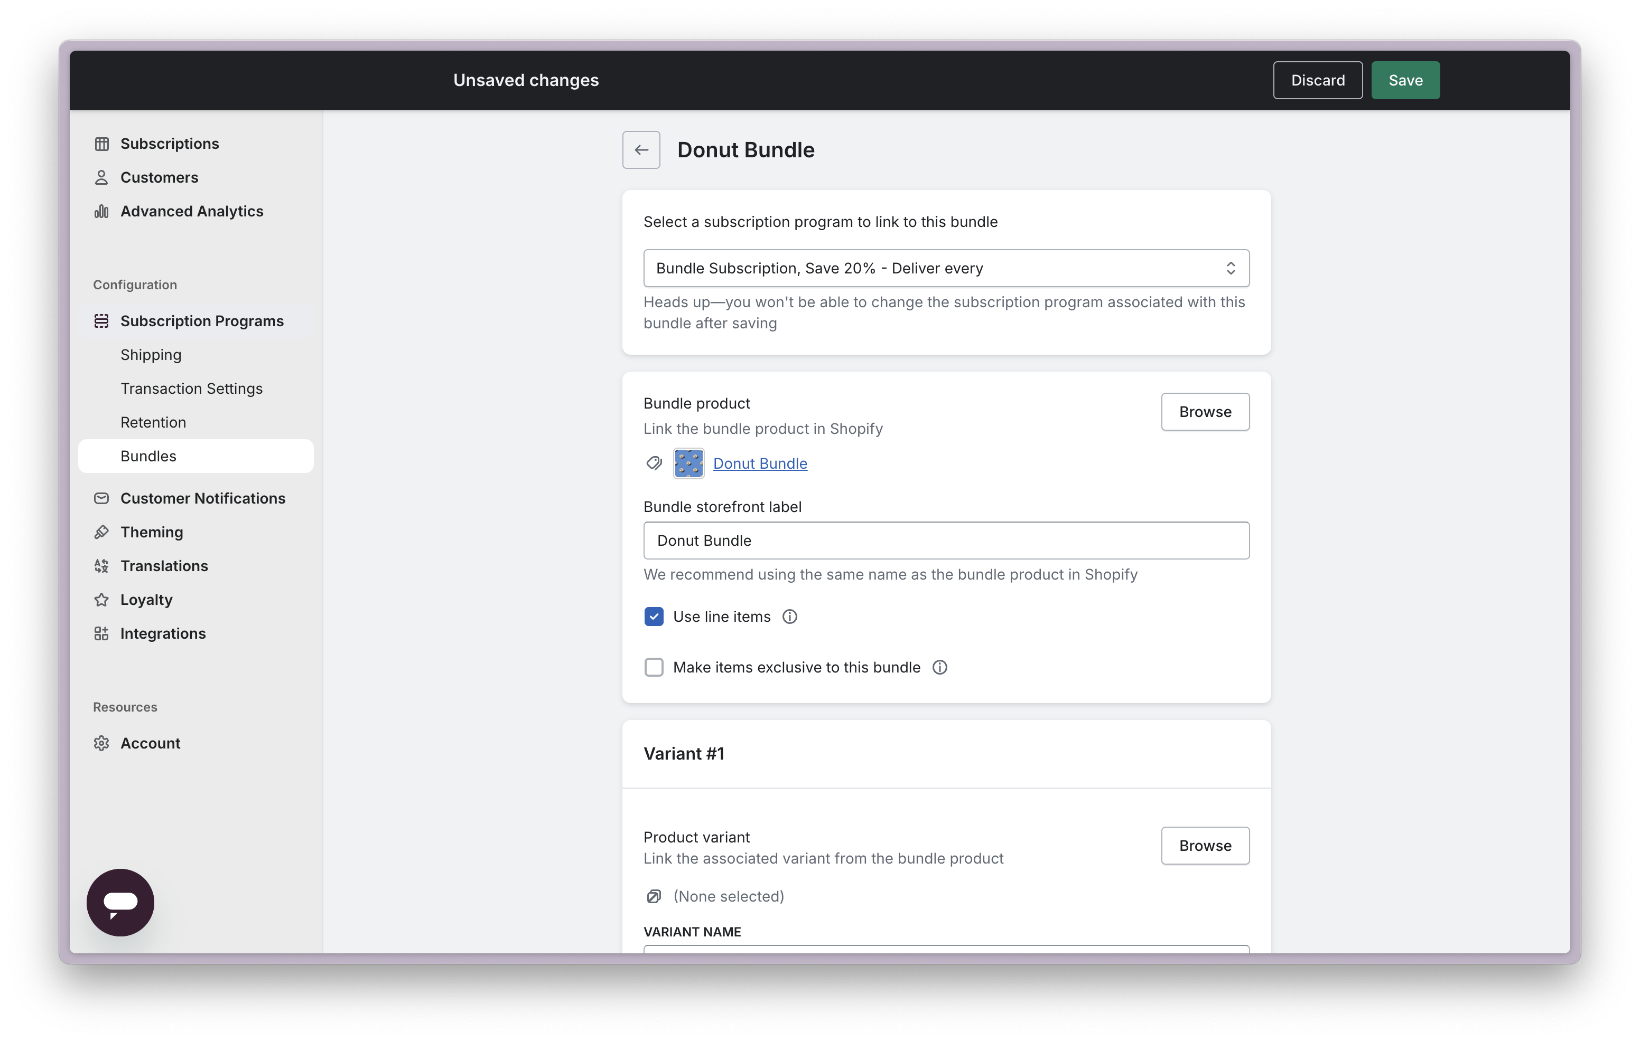The image size is (1640, 1042).
Task: Click the Resources section label
Action: point(125,707)
